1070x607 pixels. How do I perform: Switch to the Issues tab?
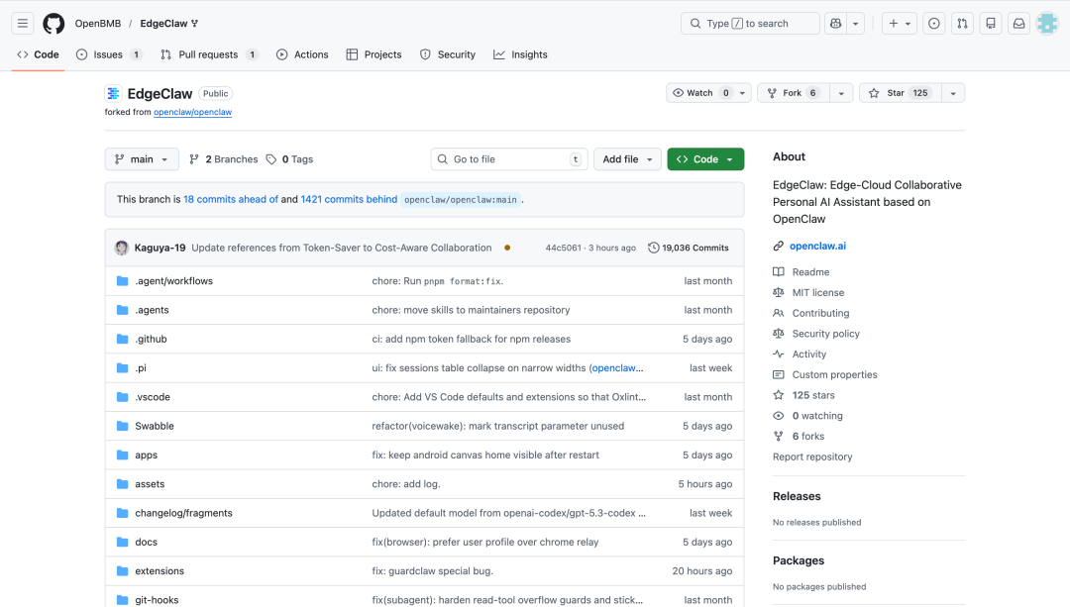[108, 54]
